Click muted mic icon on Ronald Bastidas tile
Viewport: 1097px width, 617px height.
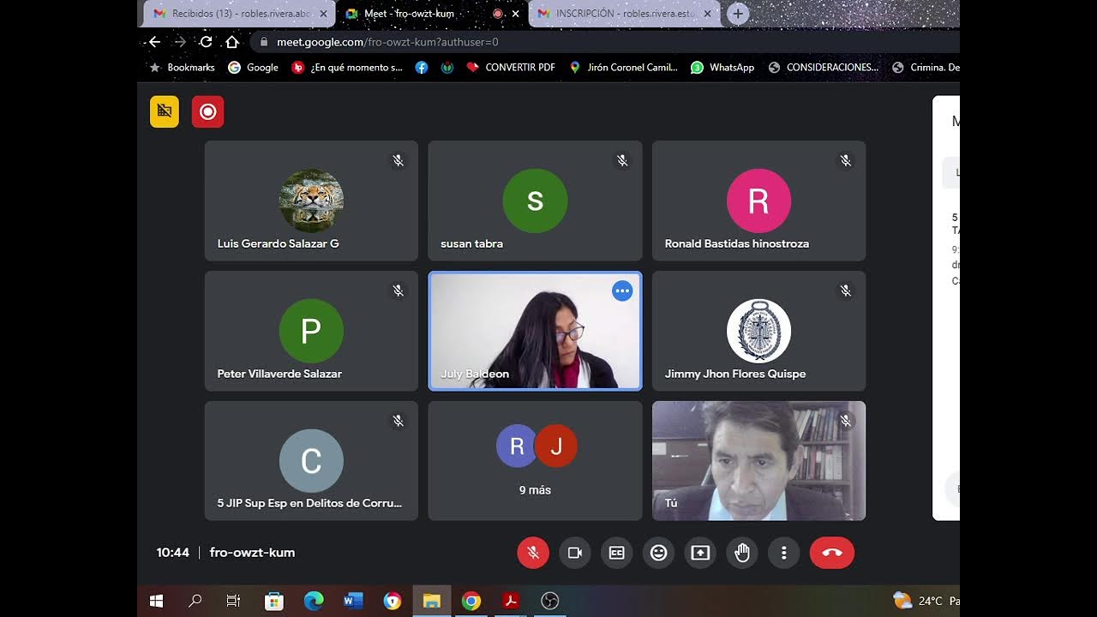(846, 160)
